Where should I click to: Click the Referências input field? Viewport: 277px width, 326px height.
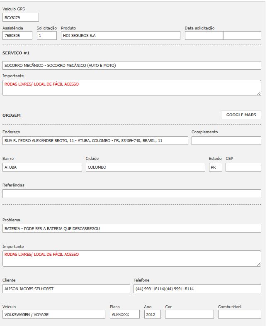[131, 194]
